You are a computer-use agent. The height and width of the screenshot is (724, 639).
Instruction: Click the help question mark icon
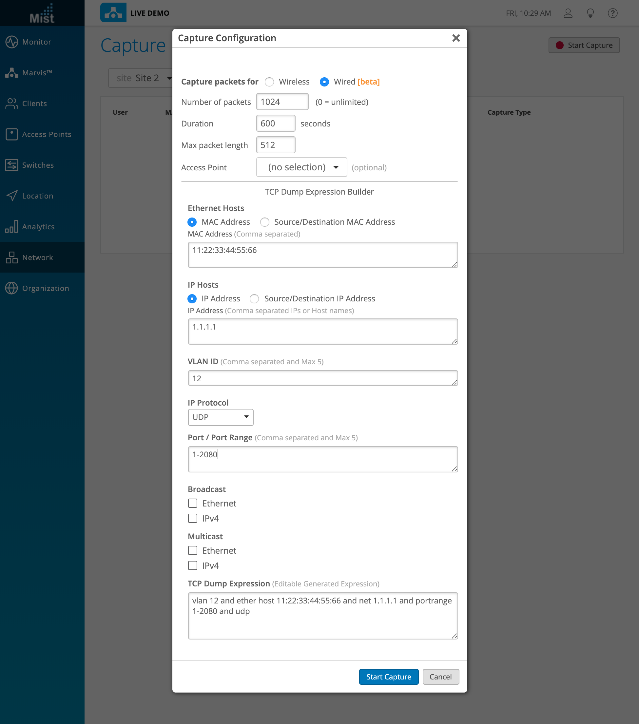(x=612, y=13)
